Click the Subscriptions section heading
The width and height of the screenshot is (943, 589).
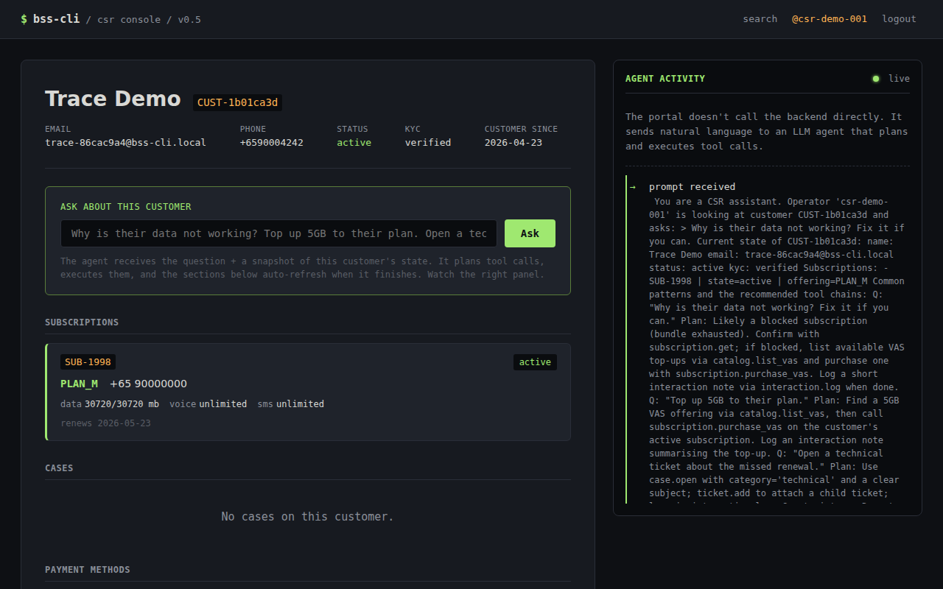(x=82, y=322)
